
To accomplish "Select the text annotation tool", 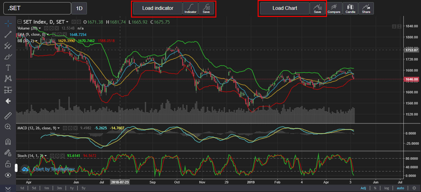I will point(8,68).
